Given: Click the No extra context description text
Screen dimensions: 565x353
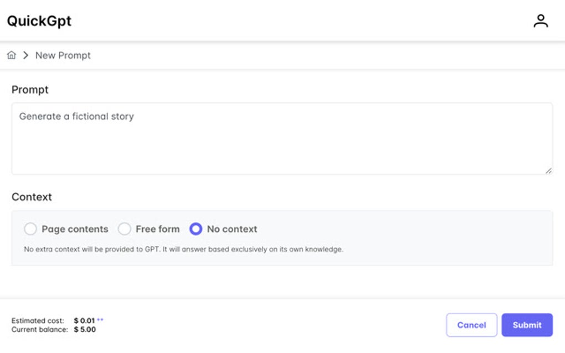Looking at the screenshot, I should pos(183,250).
